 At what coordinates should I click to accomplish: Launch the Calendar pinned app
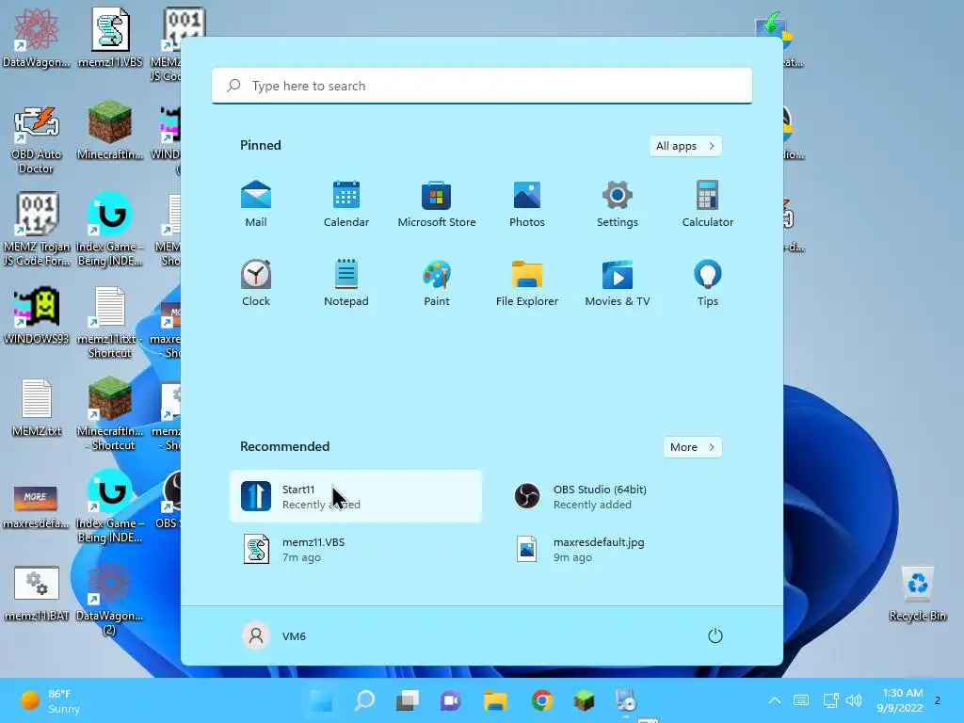point(346,204)
